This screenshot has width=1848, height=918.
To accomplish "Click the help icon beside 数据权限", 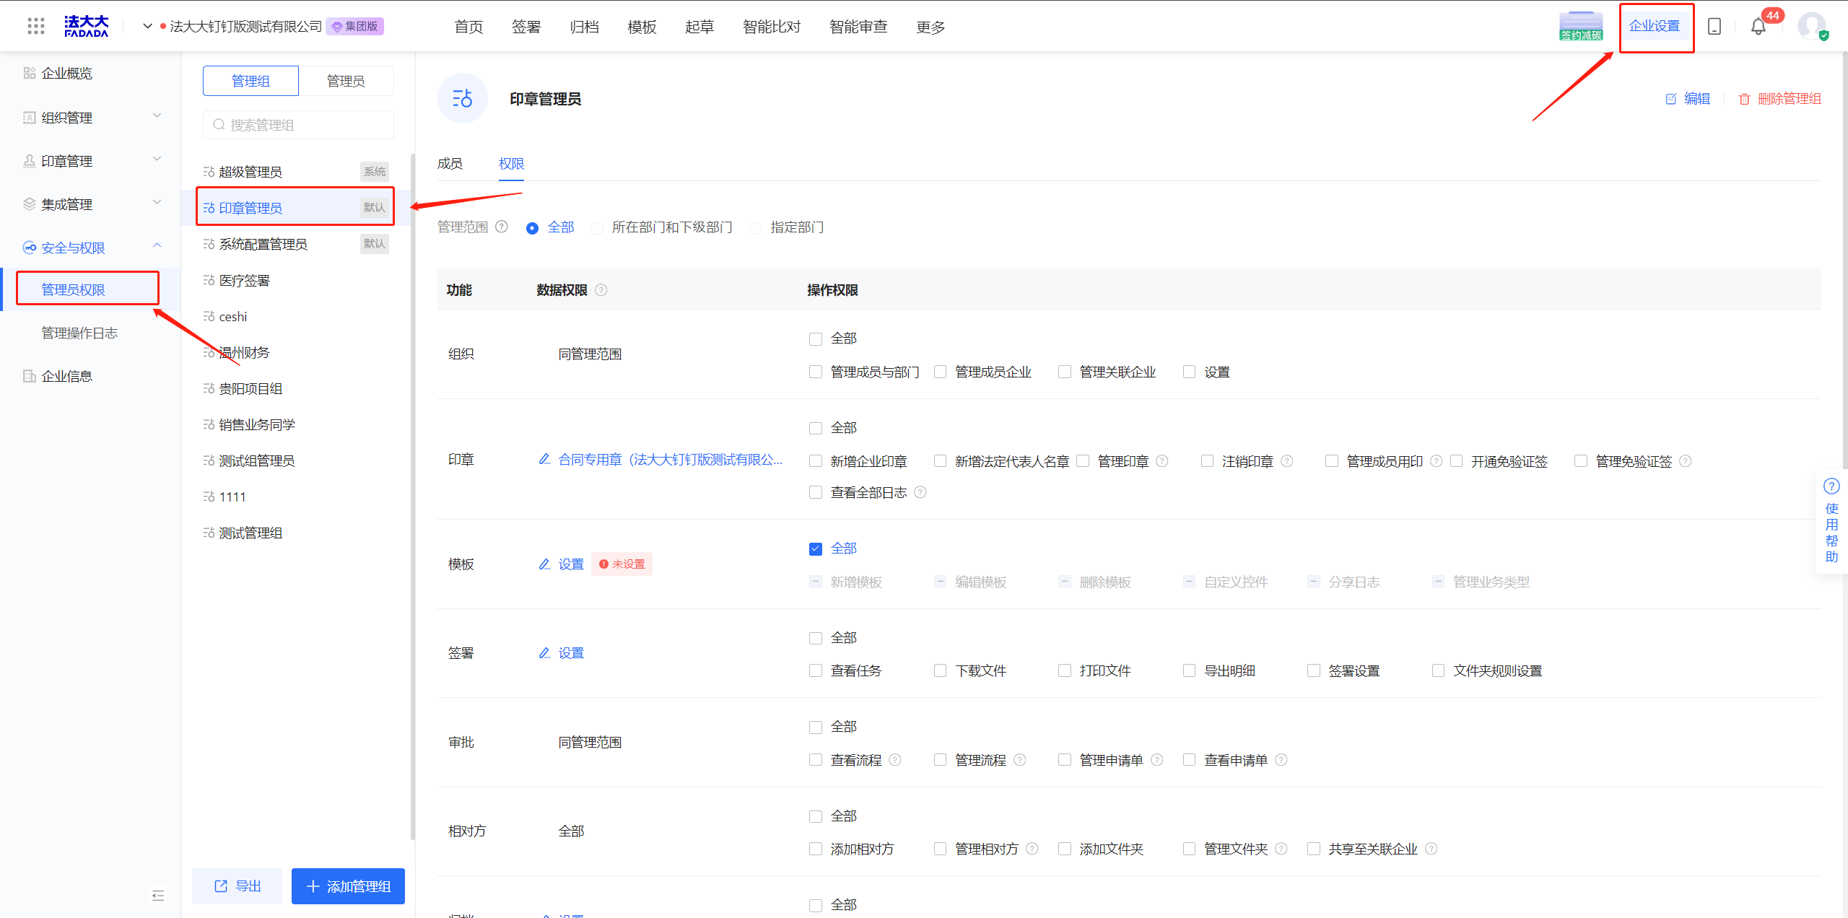I will click(x=601, y=290).
